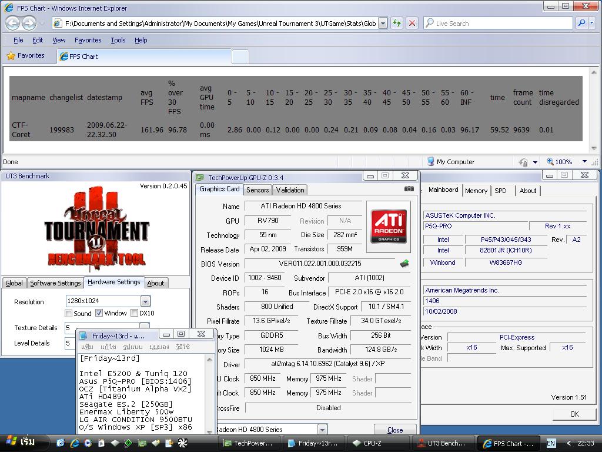The height and width of the screenshot is (452, 602).
Task: Click the IE Forward navigation button
Action: pos(29,24)
